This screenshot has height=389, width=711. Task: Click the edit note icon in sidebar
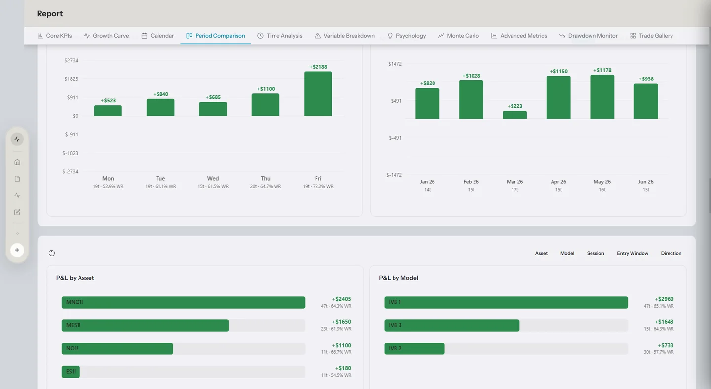coord(17,212)
